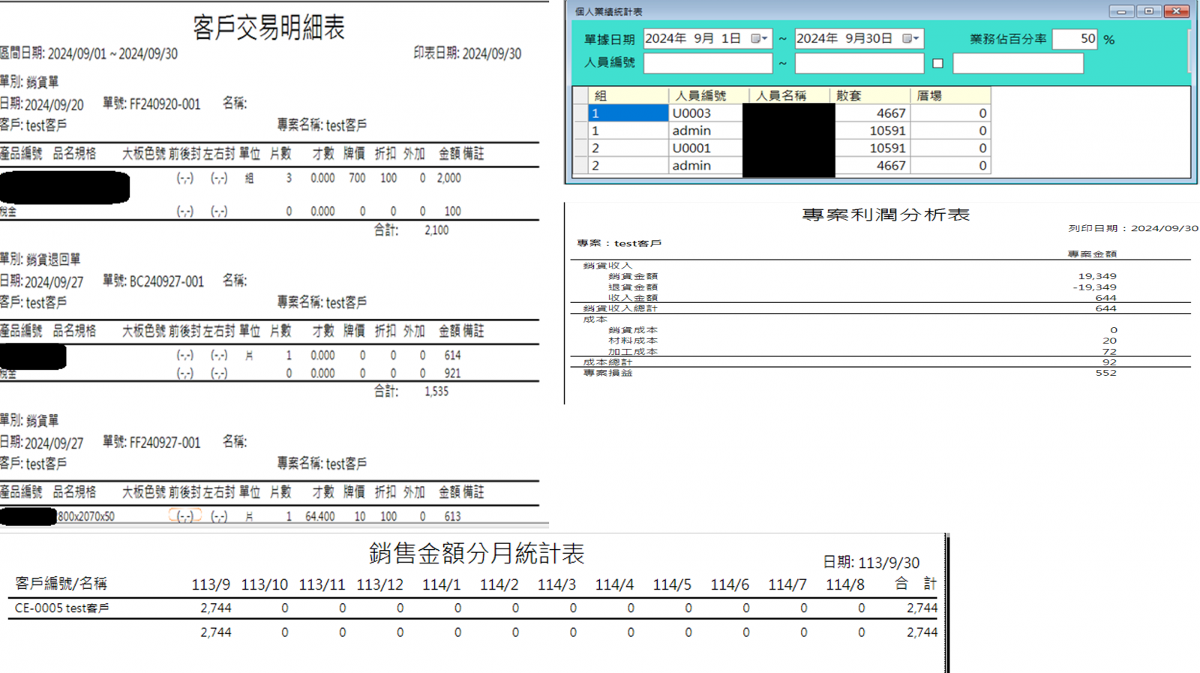Screen dimensions: 1200x673
Task: Click the spec text 800x2070x50
Action: [86, 516]
